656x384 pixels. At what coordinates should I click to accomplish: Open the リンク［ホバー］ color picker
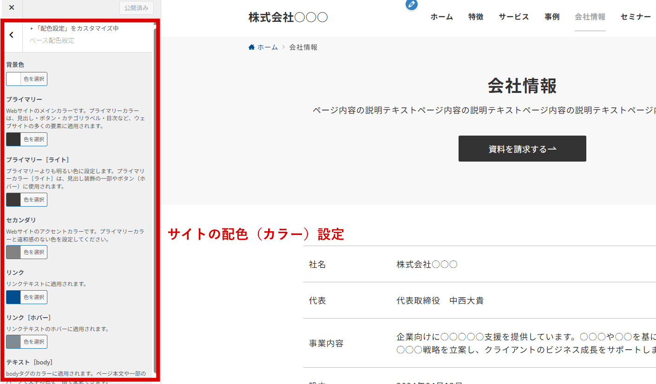26,342
